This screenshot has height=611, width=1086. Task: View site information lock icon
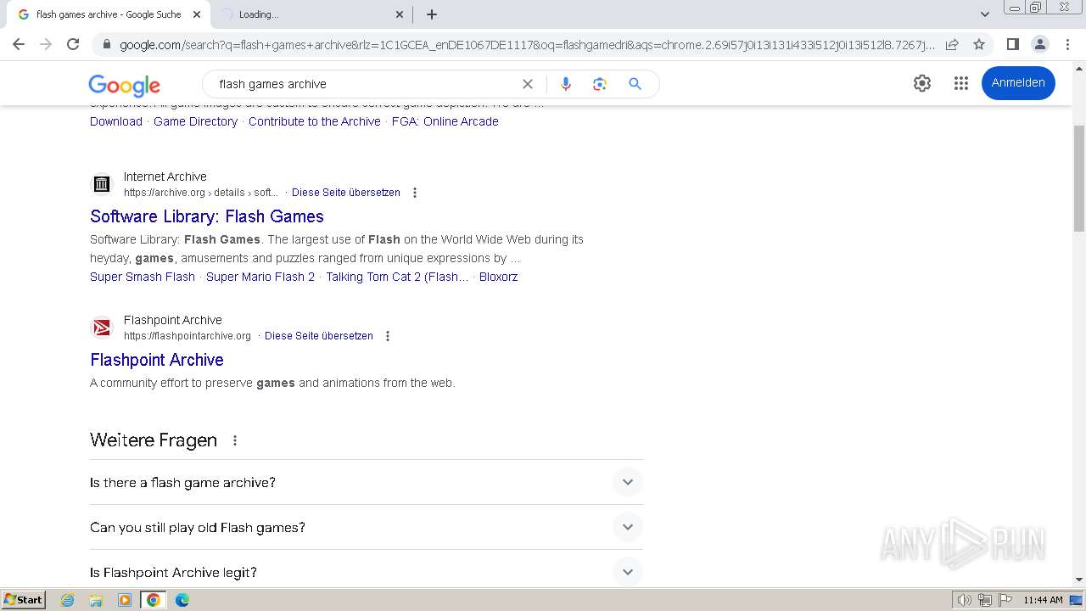point(106,44)
